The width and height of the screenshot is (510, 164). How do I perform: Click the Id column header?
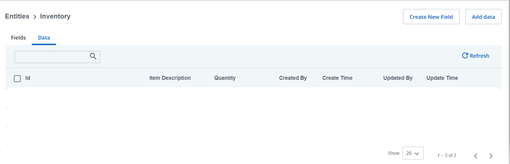[28, 78]
